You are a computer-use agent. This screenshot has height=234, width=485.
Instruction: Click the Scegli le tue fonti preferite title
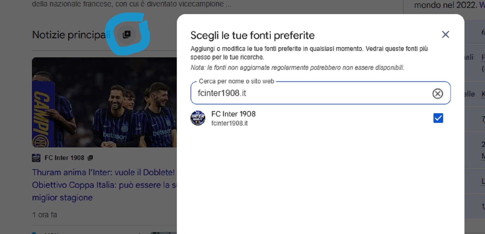[x=252, y=35]
